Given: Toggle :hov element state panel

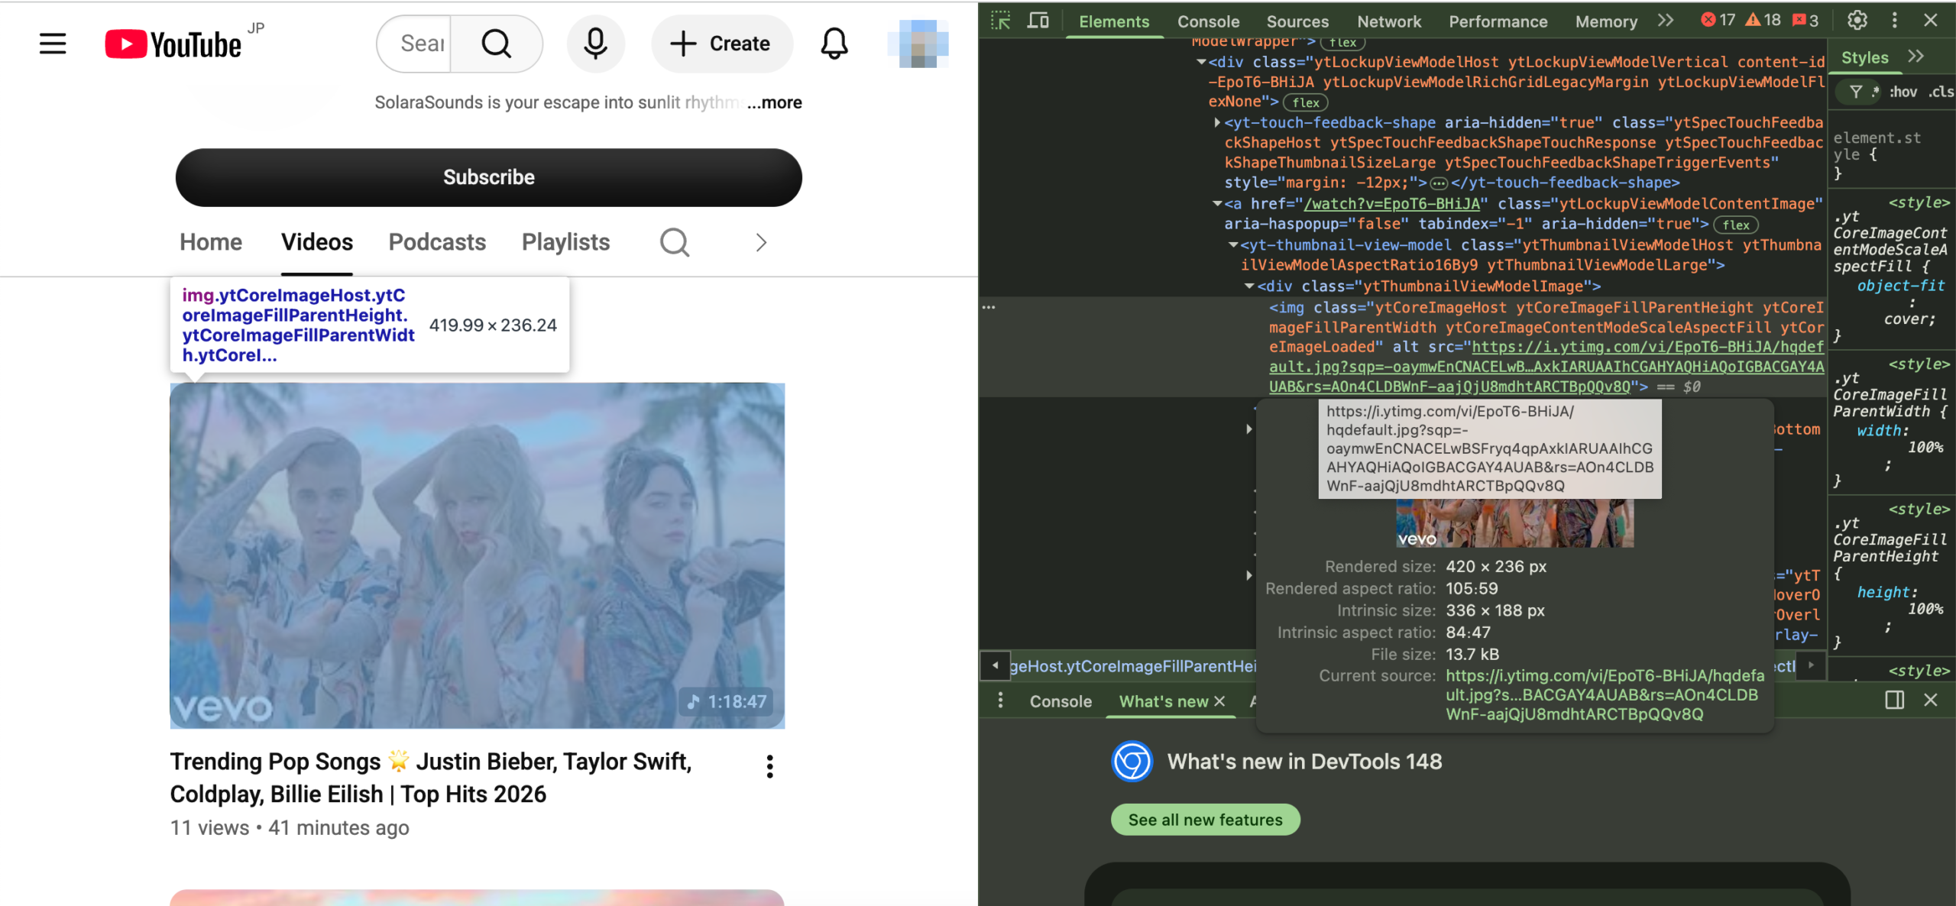Looking at the screenshot, I should tap(1903, 92).
